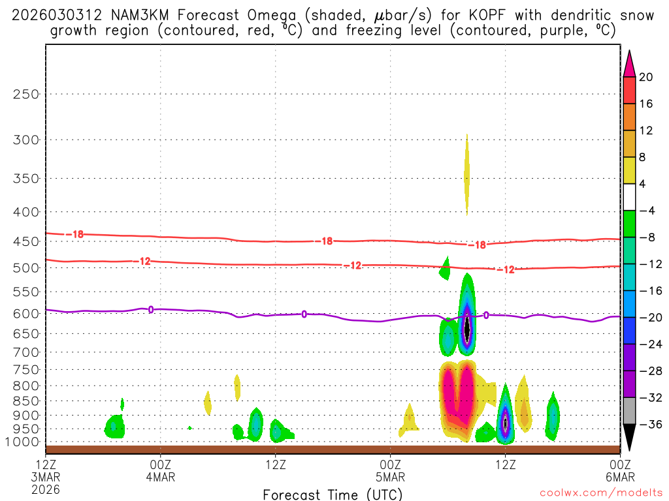Click the tall yellow streak near 350 mb
This screenshot has height=501, width=669.
[466, 175]
